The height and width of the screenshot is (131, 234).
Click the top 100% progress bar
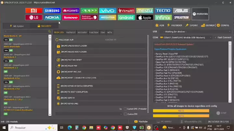click(x=181, y=111)
